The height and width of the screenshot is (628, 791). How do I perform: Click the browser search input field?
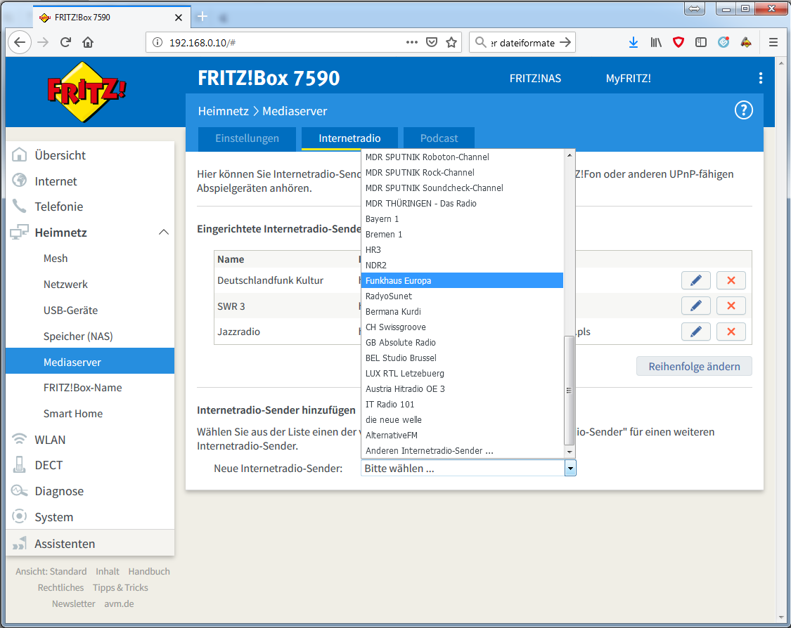(x=522, y=42)
